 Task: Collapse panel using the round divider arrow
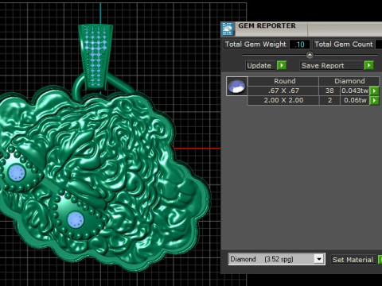click(310, 55)
